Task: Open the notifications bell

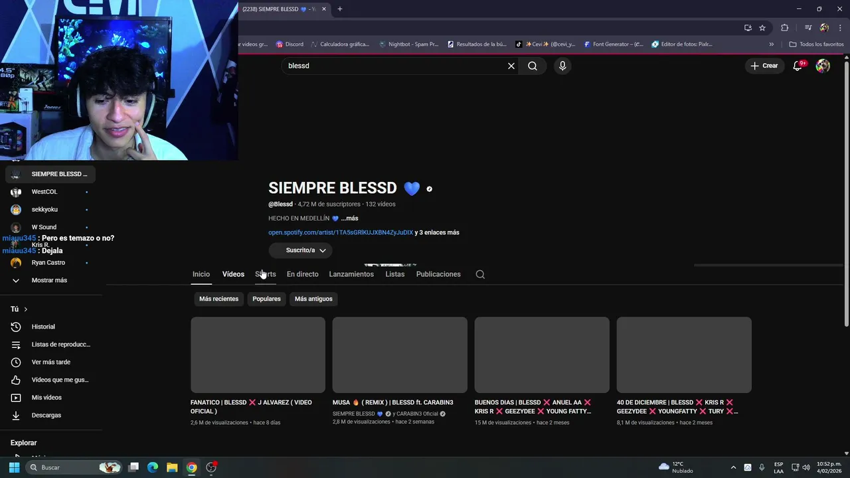Action: click(x=798, y=66)
